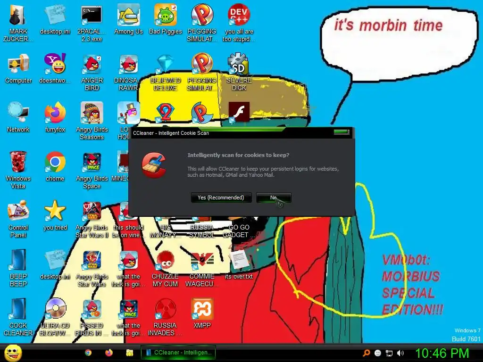Select the Computer desktop icon

pyautogui.click(x=18, y=69)
